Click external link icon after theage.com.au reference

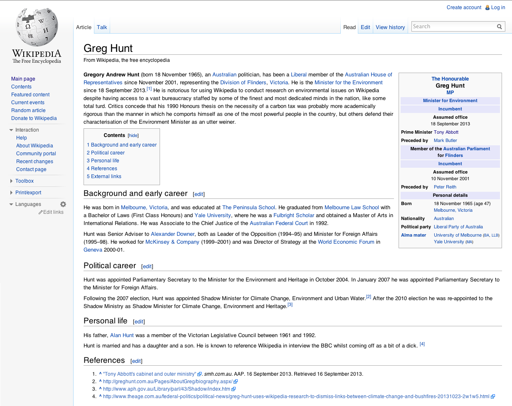coord(493,396)
